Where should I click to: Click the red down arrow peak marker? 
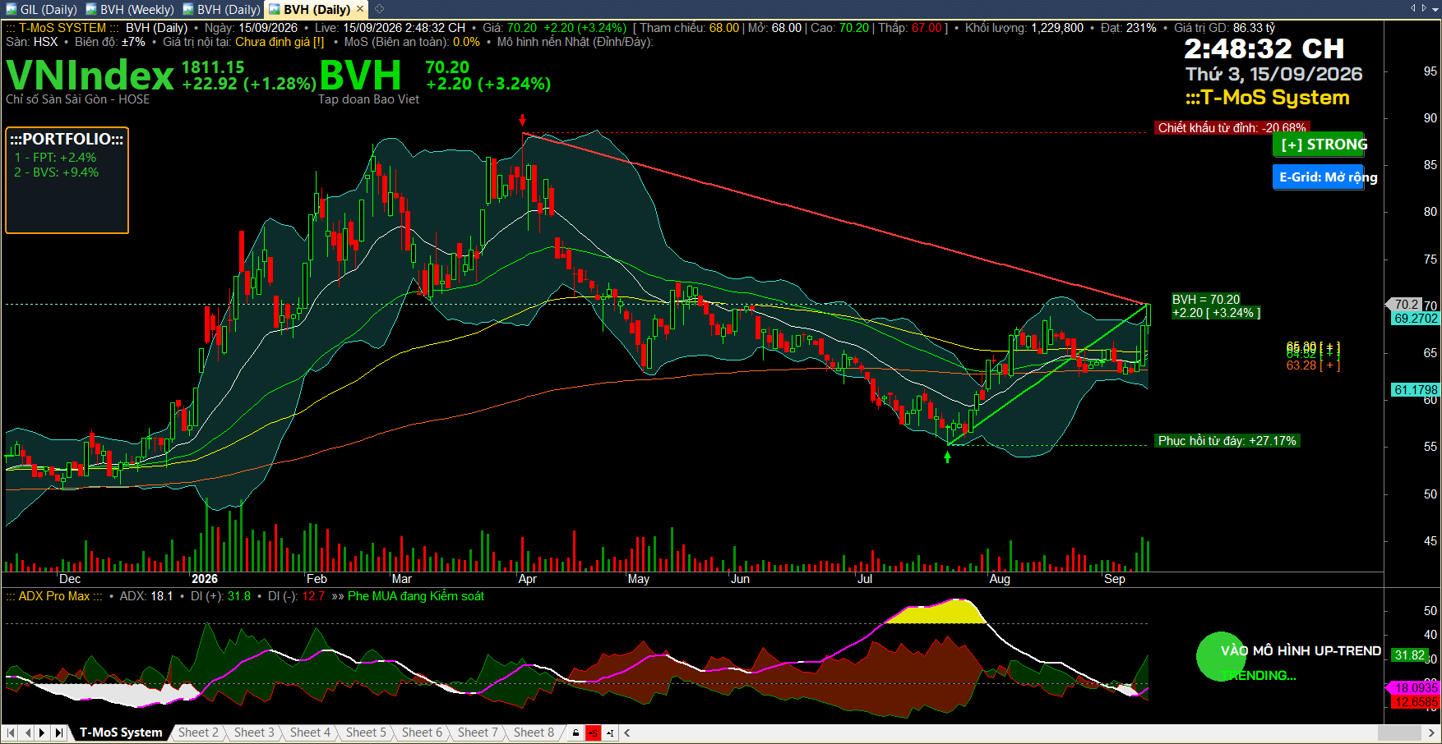pyautogui.click(x=522, y=120)
